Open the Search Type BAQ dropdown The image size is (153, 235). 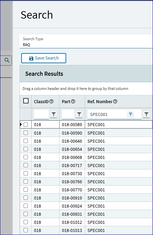point(86,42)
